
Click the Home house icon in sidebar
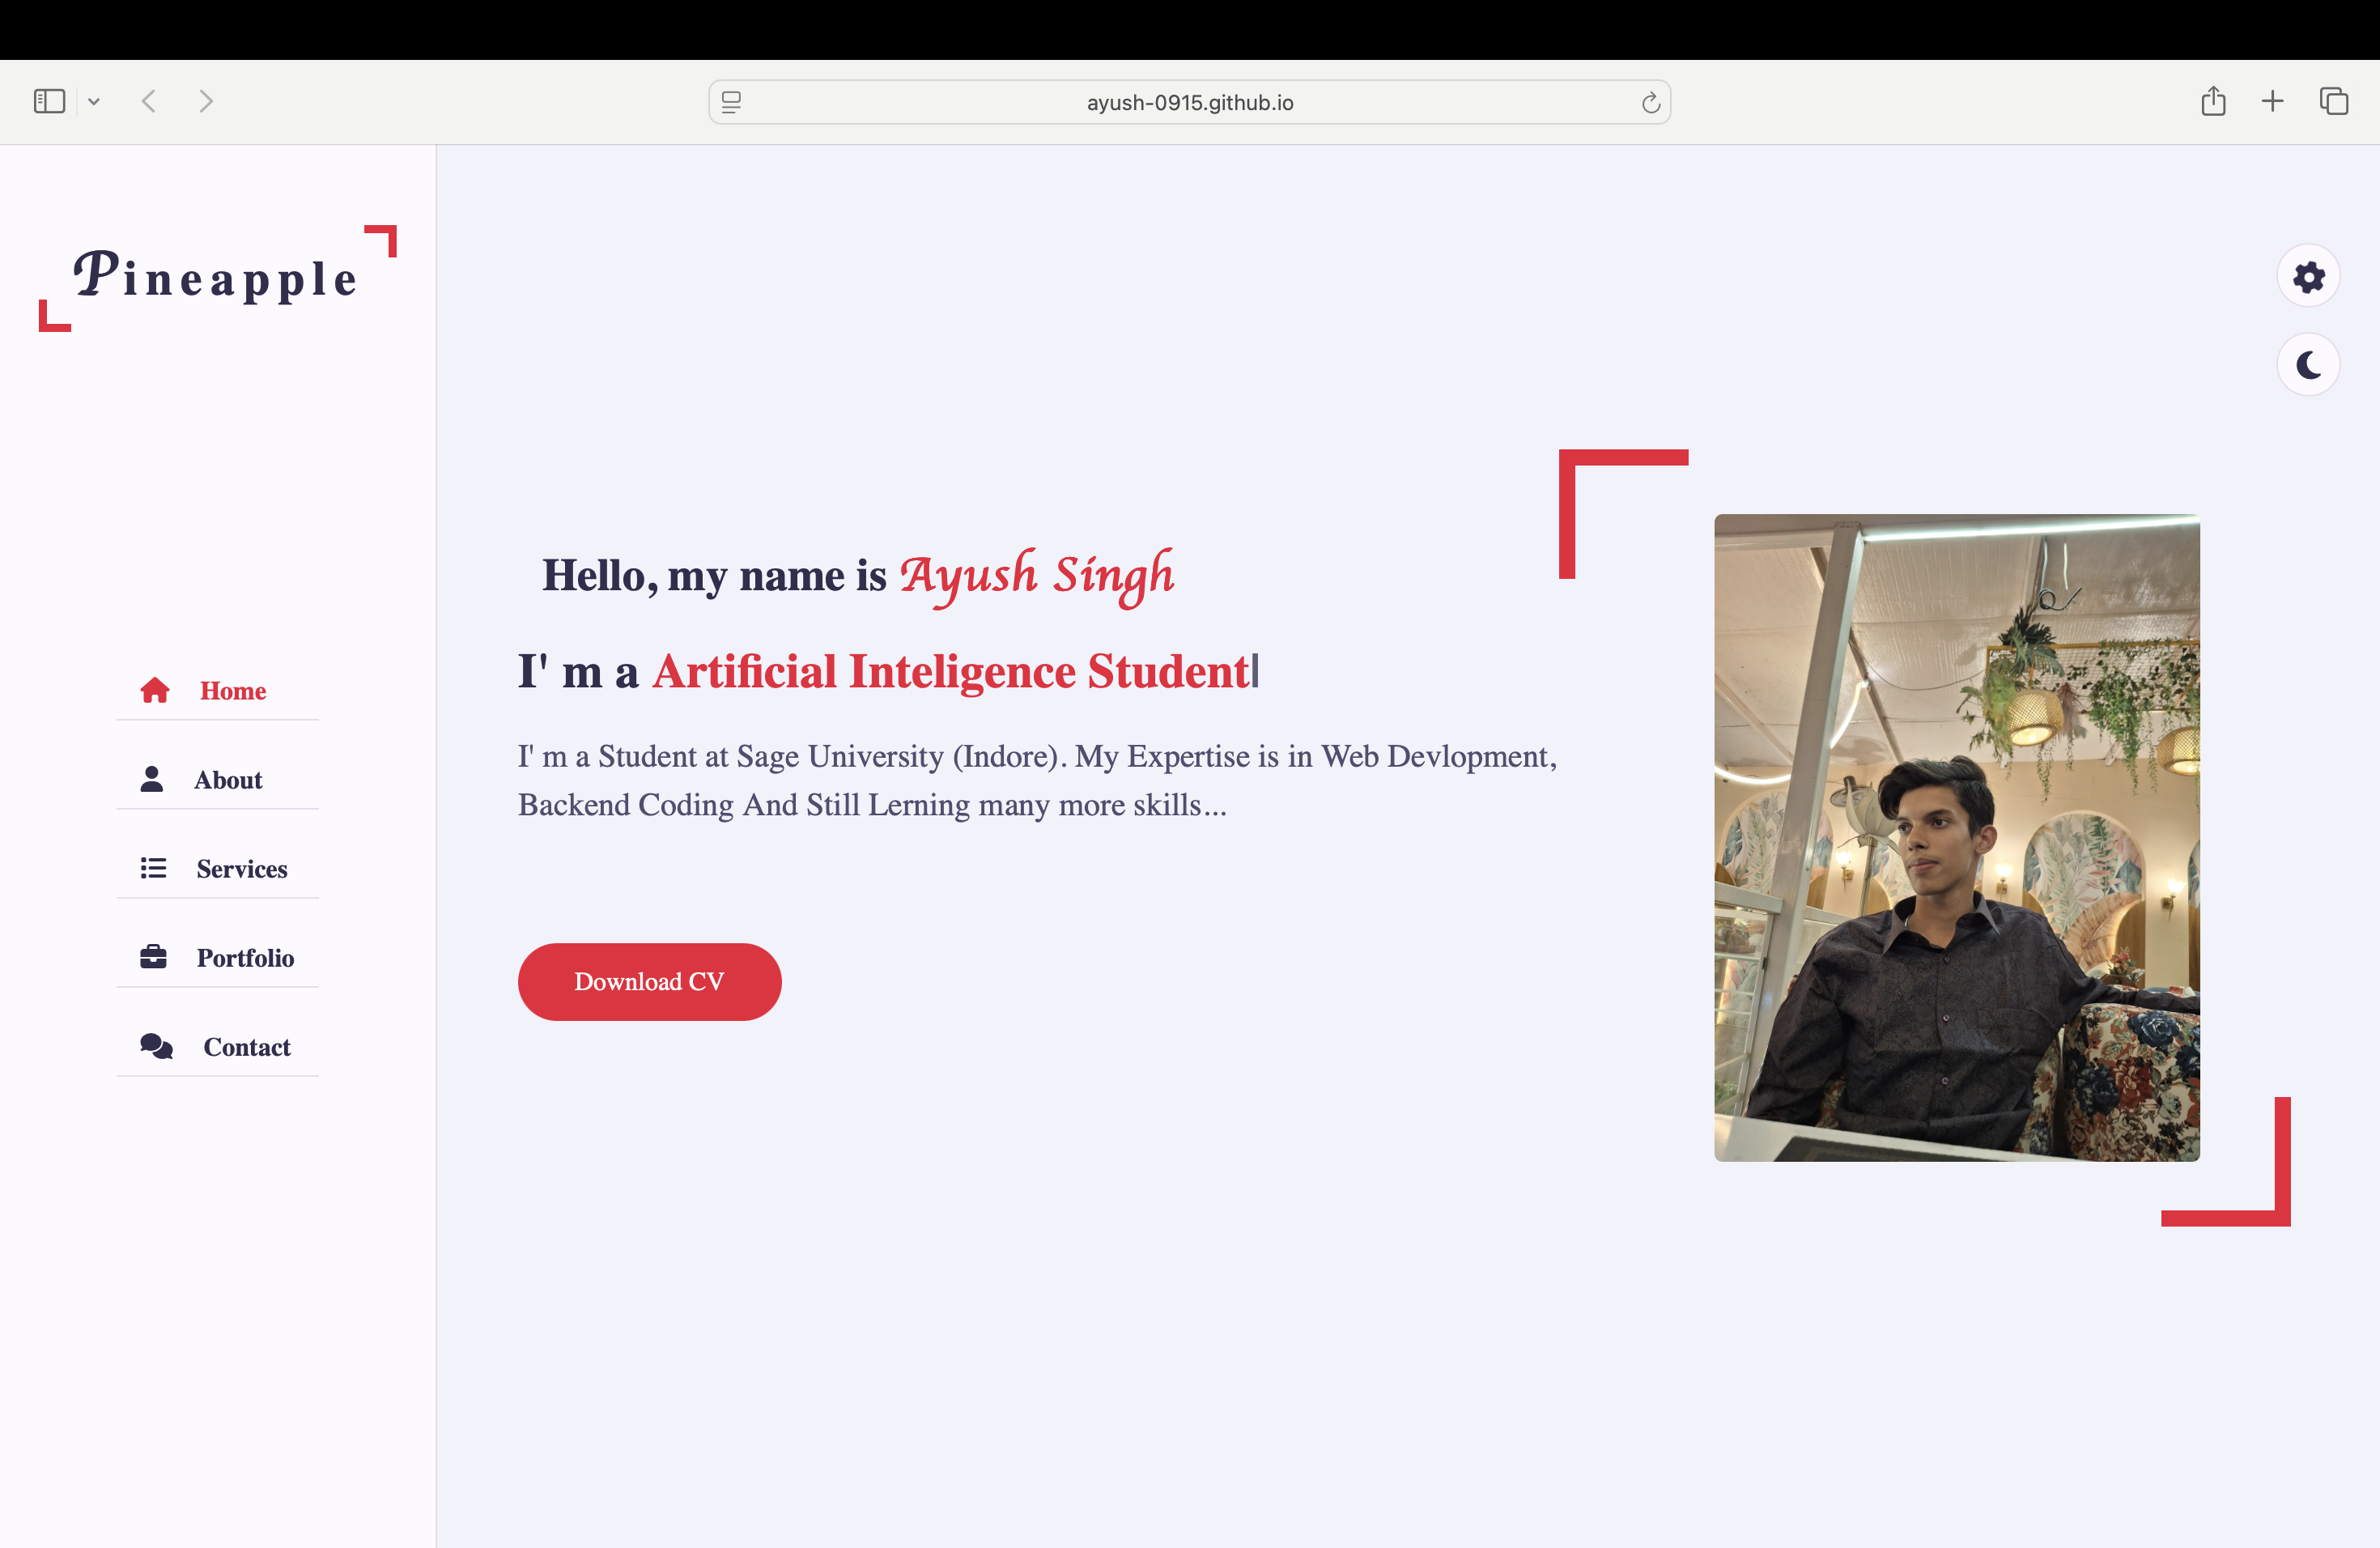[x=155, y=690]
